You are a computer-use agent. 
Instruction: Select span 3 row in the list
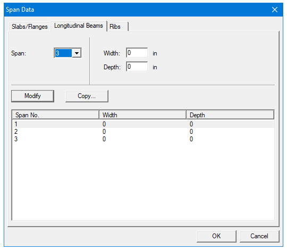143,139
